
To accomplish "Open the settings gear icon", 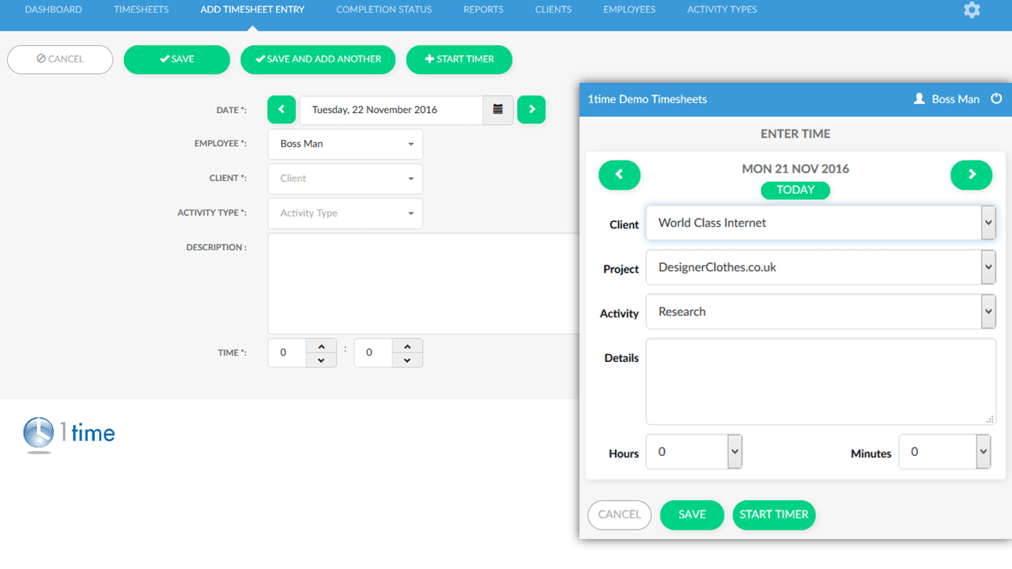I will [x=972, y=10].
